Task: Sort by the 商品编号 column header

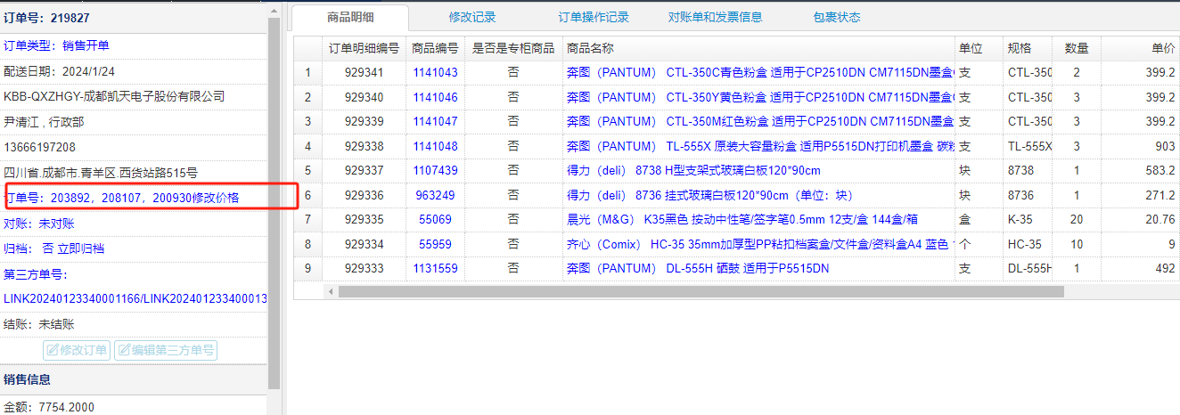Action: [x=435, y=48]
